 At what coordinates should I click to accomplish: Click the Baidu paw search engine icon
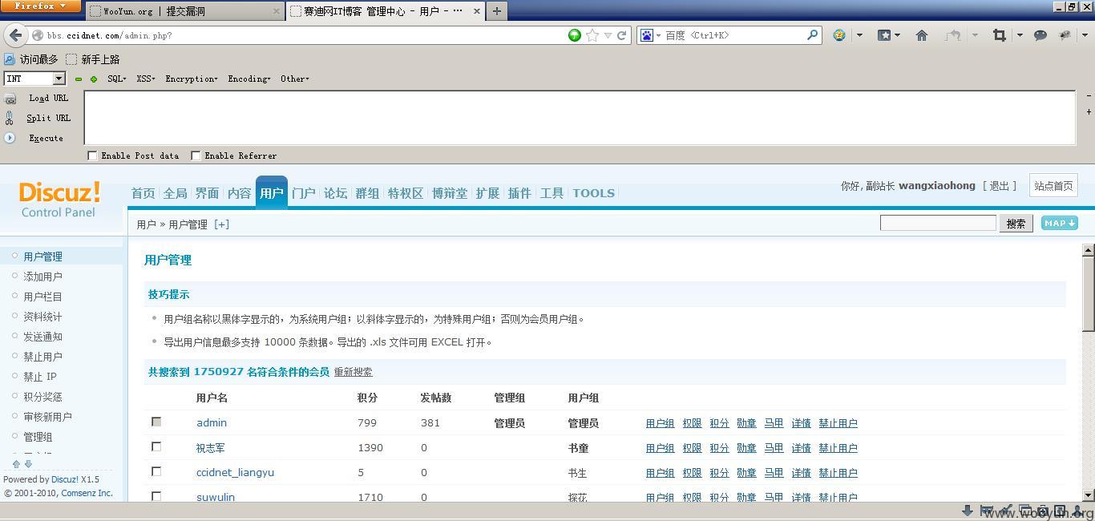tap(646, 35)
